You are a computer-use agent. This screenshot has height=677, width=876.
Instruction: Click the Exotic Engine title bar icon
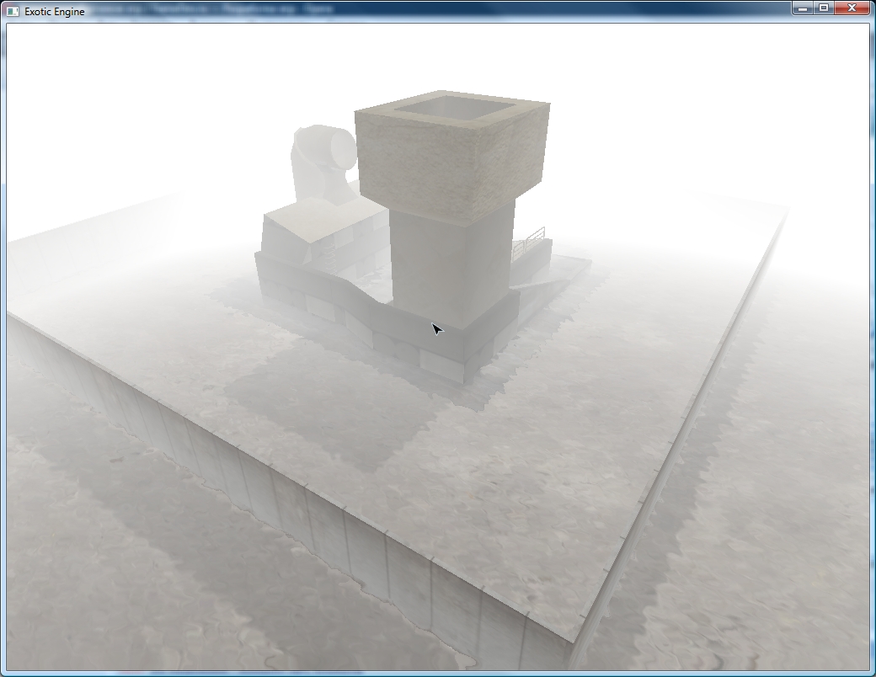13,12
